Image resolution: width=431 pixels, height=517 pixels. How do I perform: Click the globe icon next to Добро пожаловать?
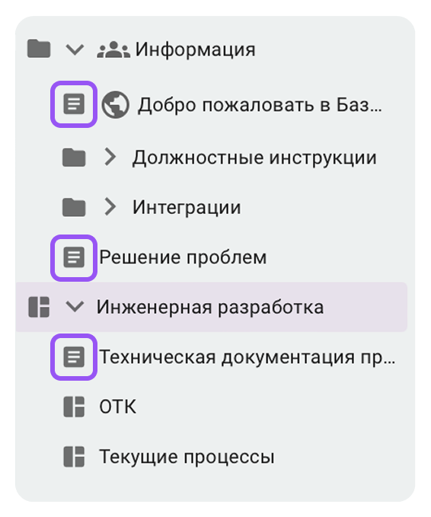(115, 105)
